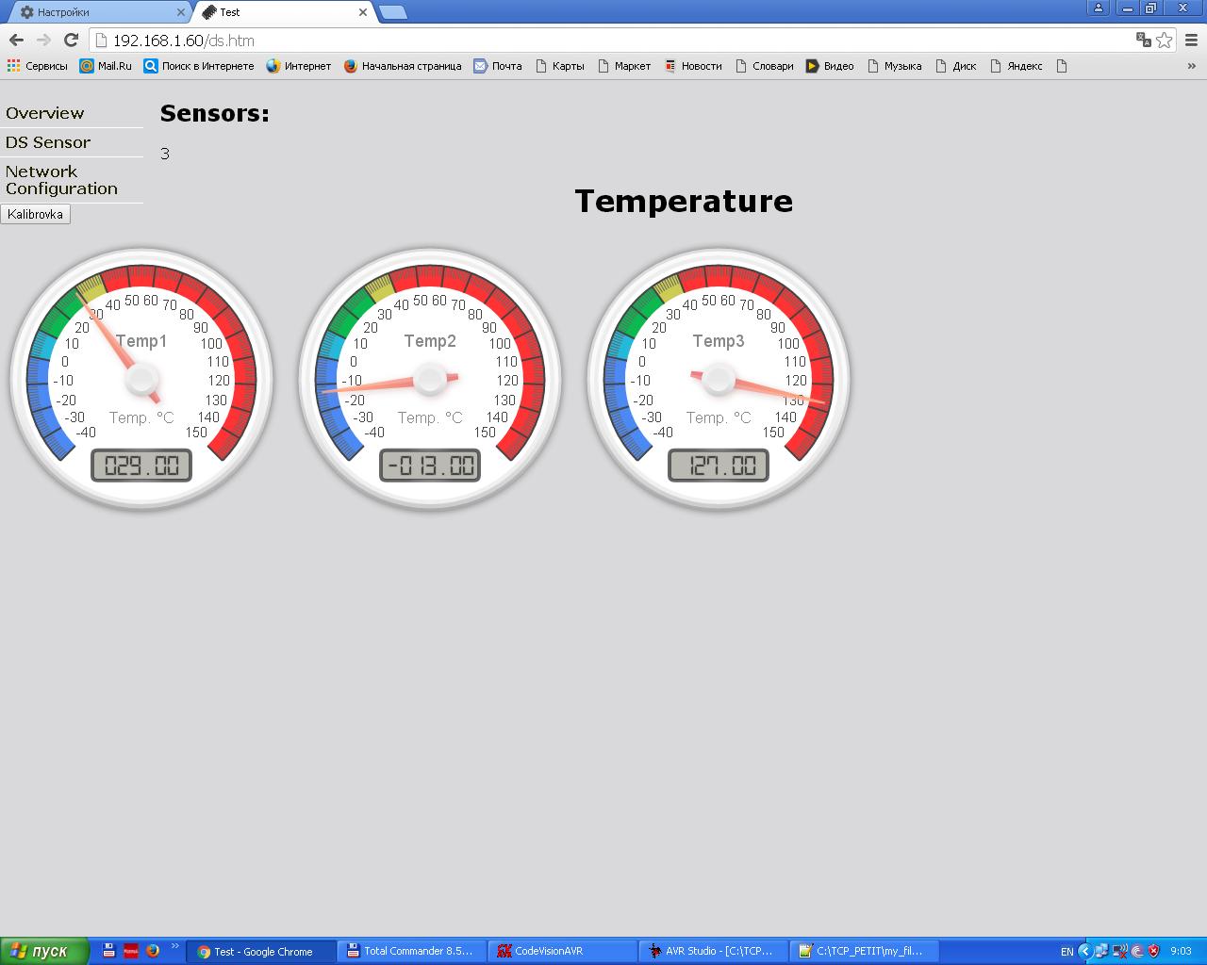This screenshot has width=1207, height=965.
Task: Open the Начальная страница bookmark
Action: click(x=403, y=66)
